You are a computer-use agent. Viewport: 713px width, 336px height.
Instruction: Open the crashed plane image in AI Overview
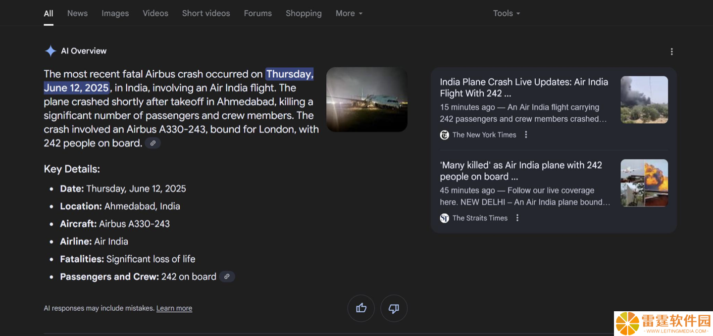pyautogui.click(x=367, y=99)
